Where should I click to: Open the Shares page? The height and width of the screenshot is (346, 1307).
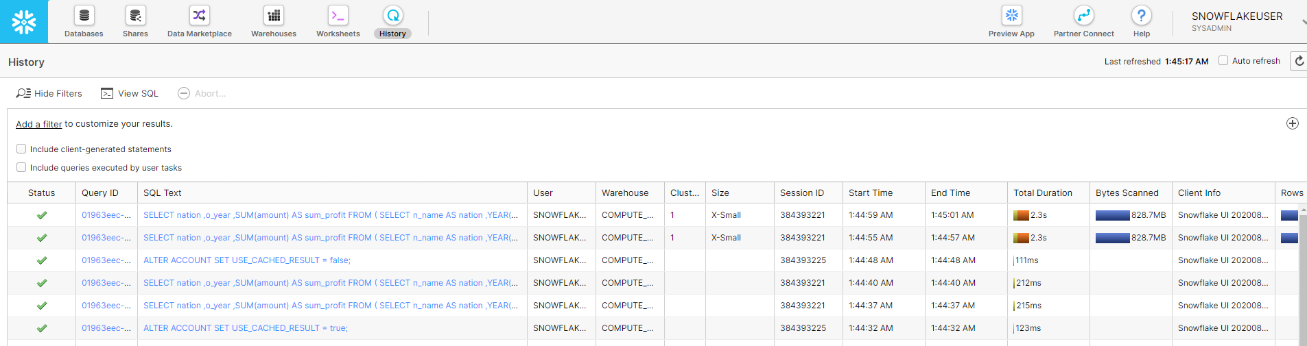pos(135,21)
